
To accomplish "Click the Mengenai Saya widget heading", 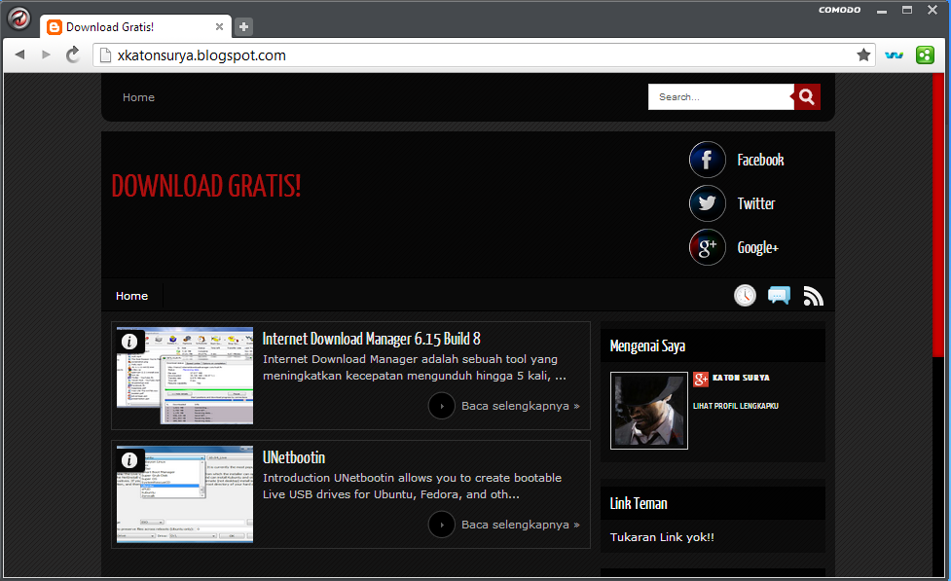I will click(x=647, y=346).
